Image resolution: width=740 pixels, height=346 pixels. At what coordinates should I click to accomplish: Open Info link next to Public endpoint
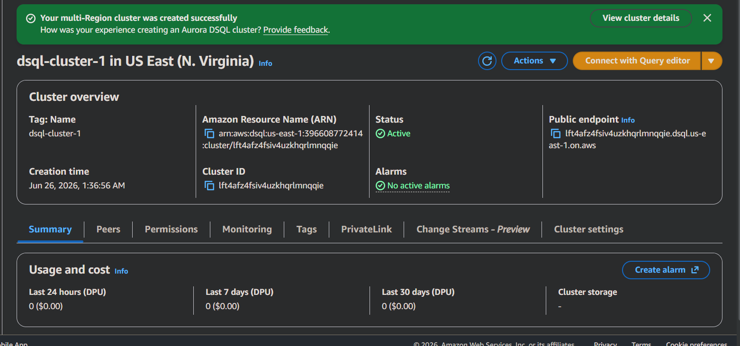[628, 120]
